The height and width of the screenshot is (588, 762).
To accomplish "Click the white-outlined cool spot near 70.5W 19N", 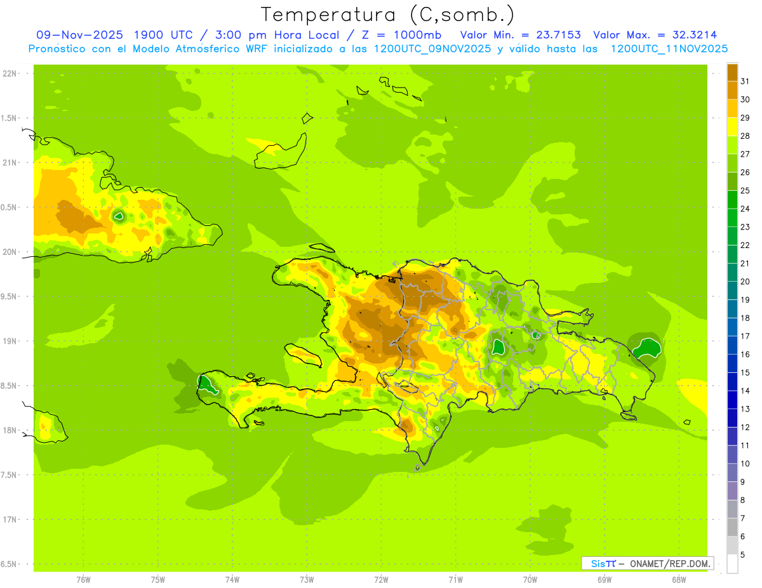I will 498,347.
